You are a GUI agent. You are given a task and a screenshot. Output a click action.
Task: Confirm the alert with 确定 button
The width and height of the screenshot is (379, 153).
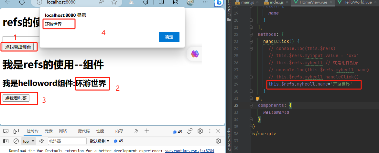(169, 37)
